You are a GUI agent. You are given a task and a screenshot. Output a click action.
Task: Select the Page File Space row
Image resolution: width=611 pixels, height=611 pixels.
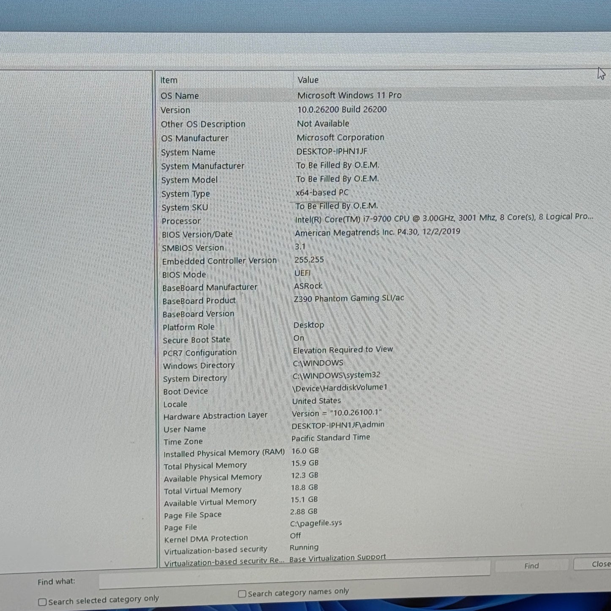pos(193,515)
